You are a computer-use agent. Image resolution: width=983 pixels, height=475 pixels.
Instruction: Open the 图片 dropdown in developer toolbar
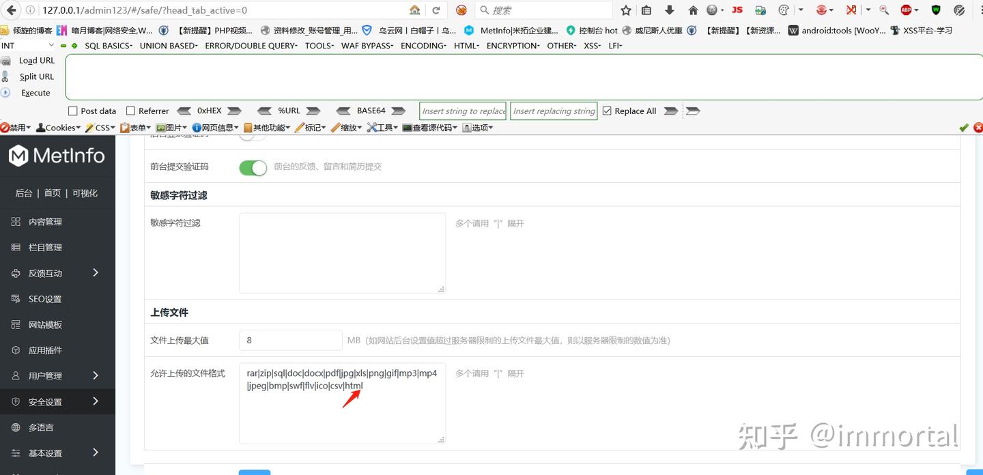point(172,128)
